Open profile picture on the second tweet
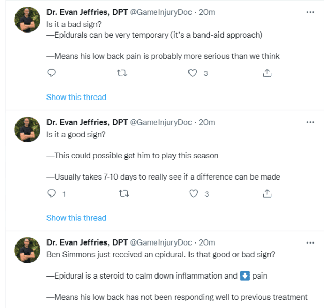Viewport: 331px width, 308px height. click(x=27, y=130)
